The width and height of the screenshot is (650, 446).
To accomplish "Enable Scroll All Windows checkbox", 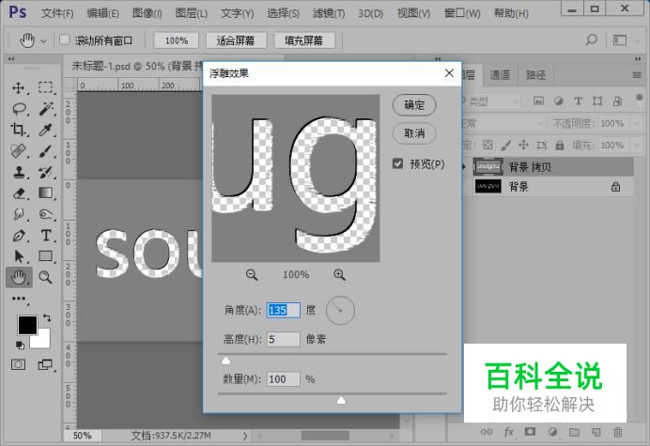I will pos(64,40).
